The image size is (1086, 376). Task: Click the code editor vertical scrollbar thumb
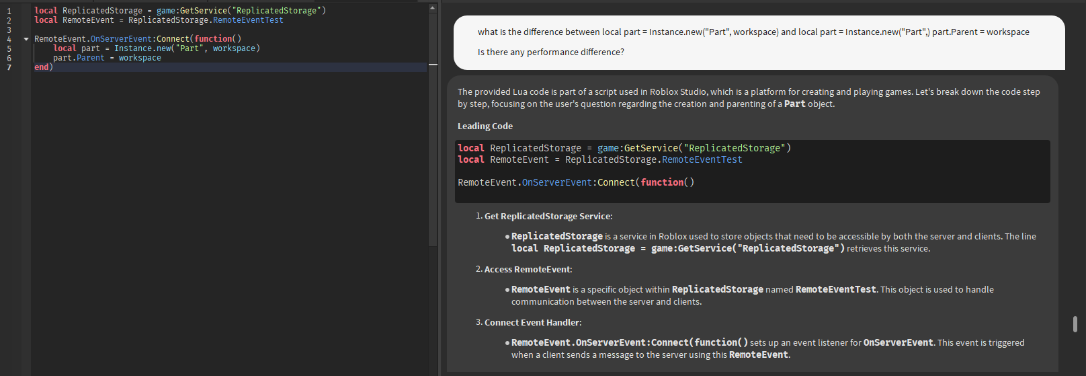click(433, 129)
